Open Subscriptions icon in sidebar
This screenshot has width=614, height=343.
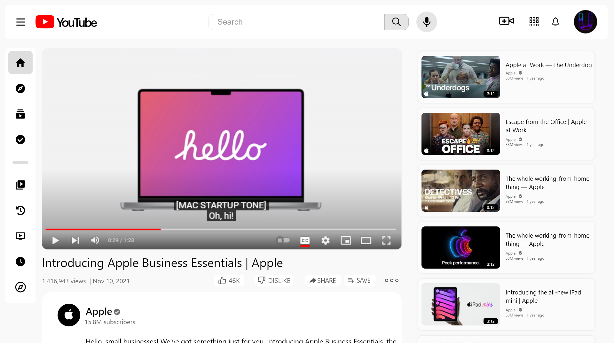(x=20, y=114)
